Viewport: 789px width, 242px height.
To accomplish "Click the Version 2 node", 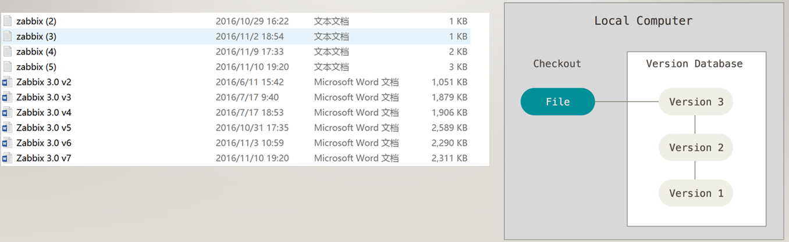I will coord(696,147).
